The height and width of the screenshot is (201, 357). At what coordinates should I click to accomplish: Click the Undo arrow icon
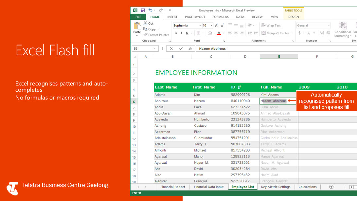150,10
